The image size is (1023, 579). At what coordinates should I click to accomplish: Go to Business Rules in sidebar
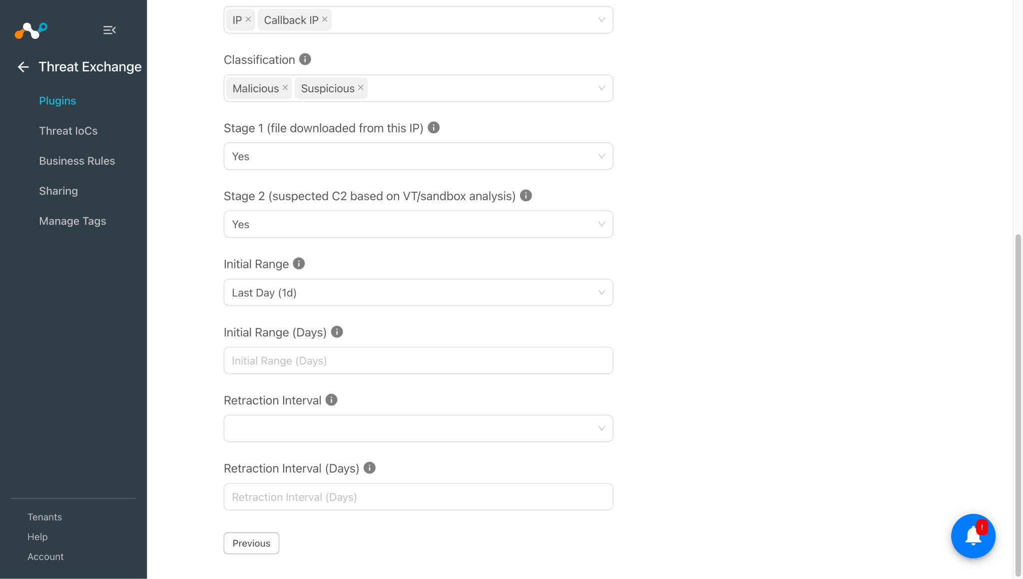tap(77, 161)
